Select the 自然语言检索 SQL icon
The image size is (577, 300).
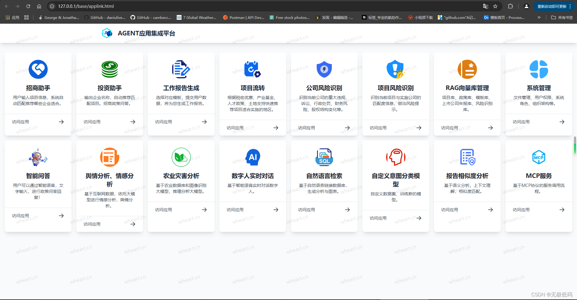[324, 157]
